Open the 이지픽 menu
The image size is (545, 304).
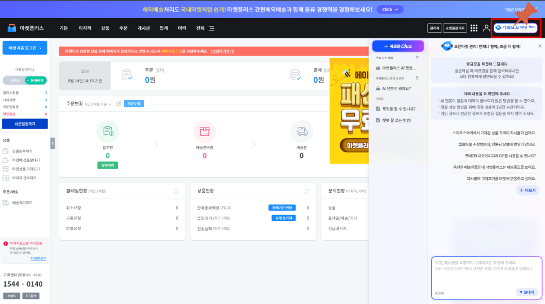85,28
